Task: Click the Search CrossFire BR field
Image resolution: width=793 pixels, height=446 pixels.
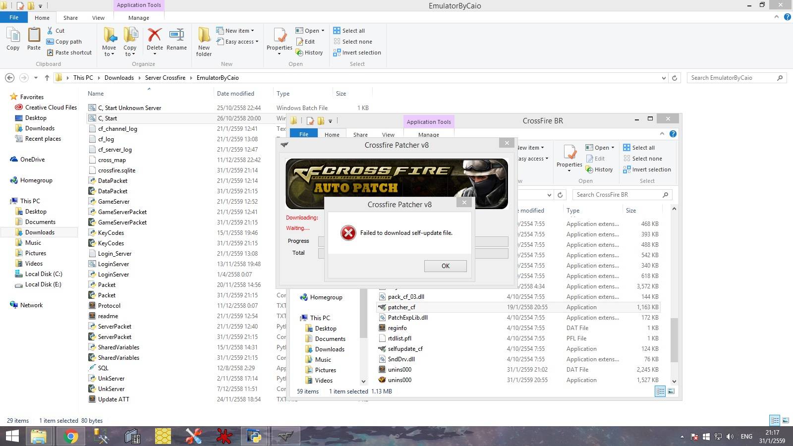Action: (x=622, y=195)
